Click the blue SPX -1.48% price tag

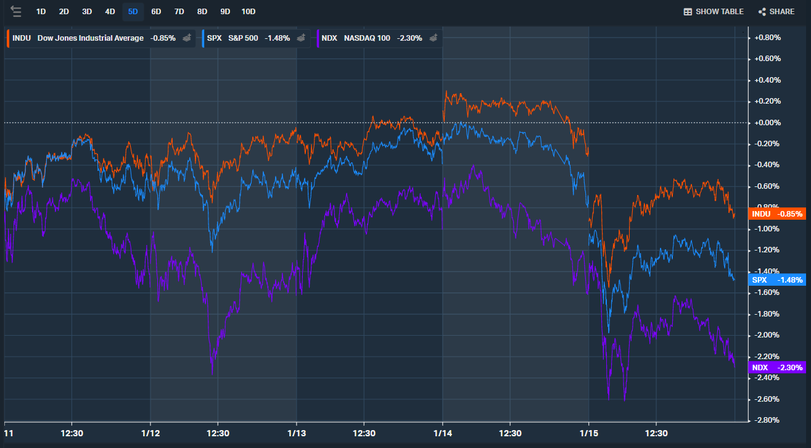776,280
